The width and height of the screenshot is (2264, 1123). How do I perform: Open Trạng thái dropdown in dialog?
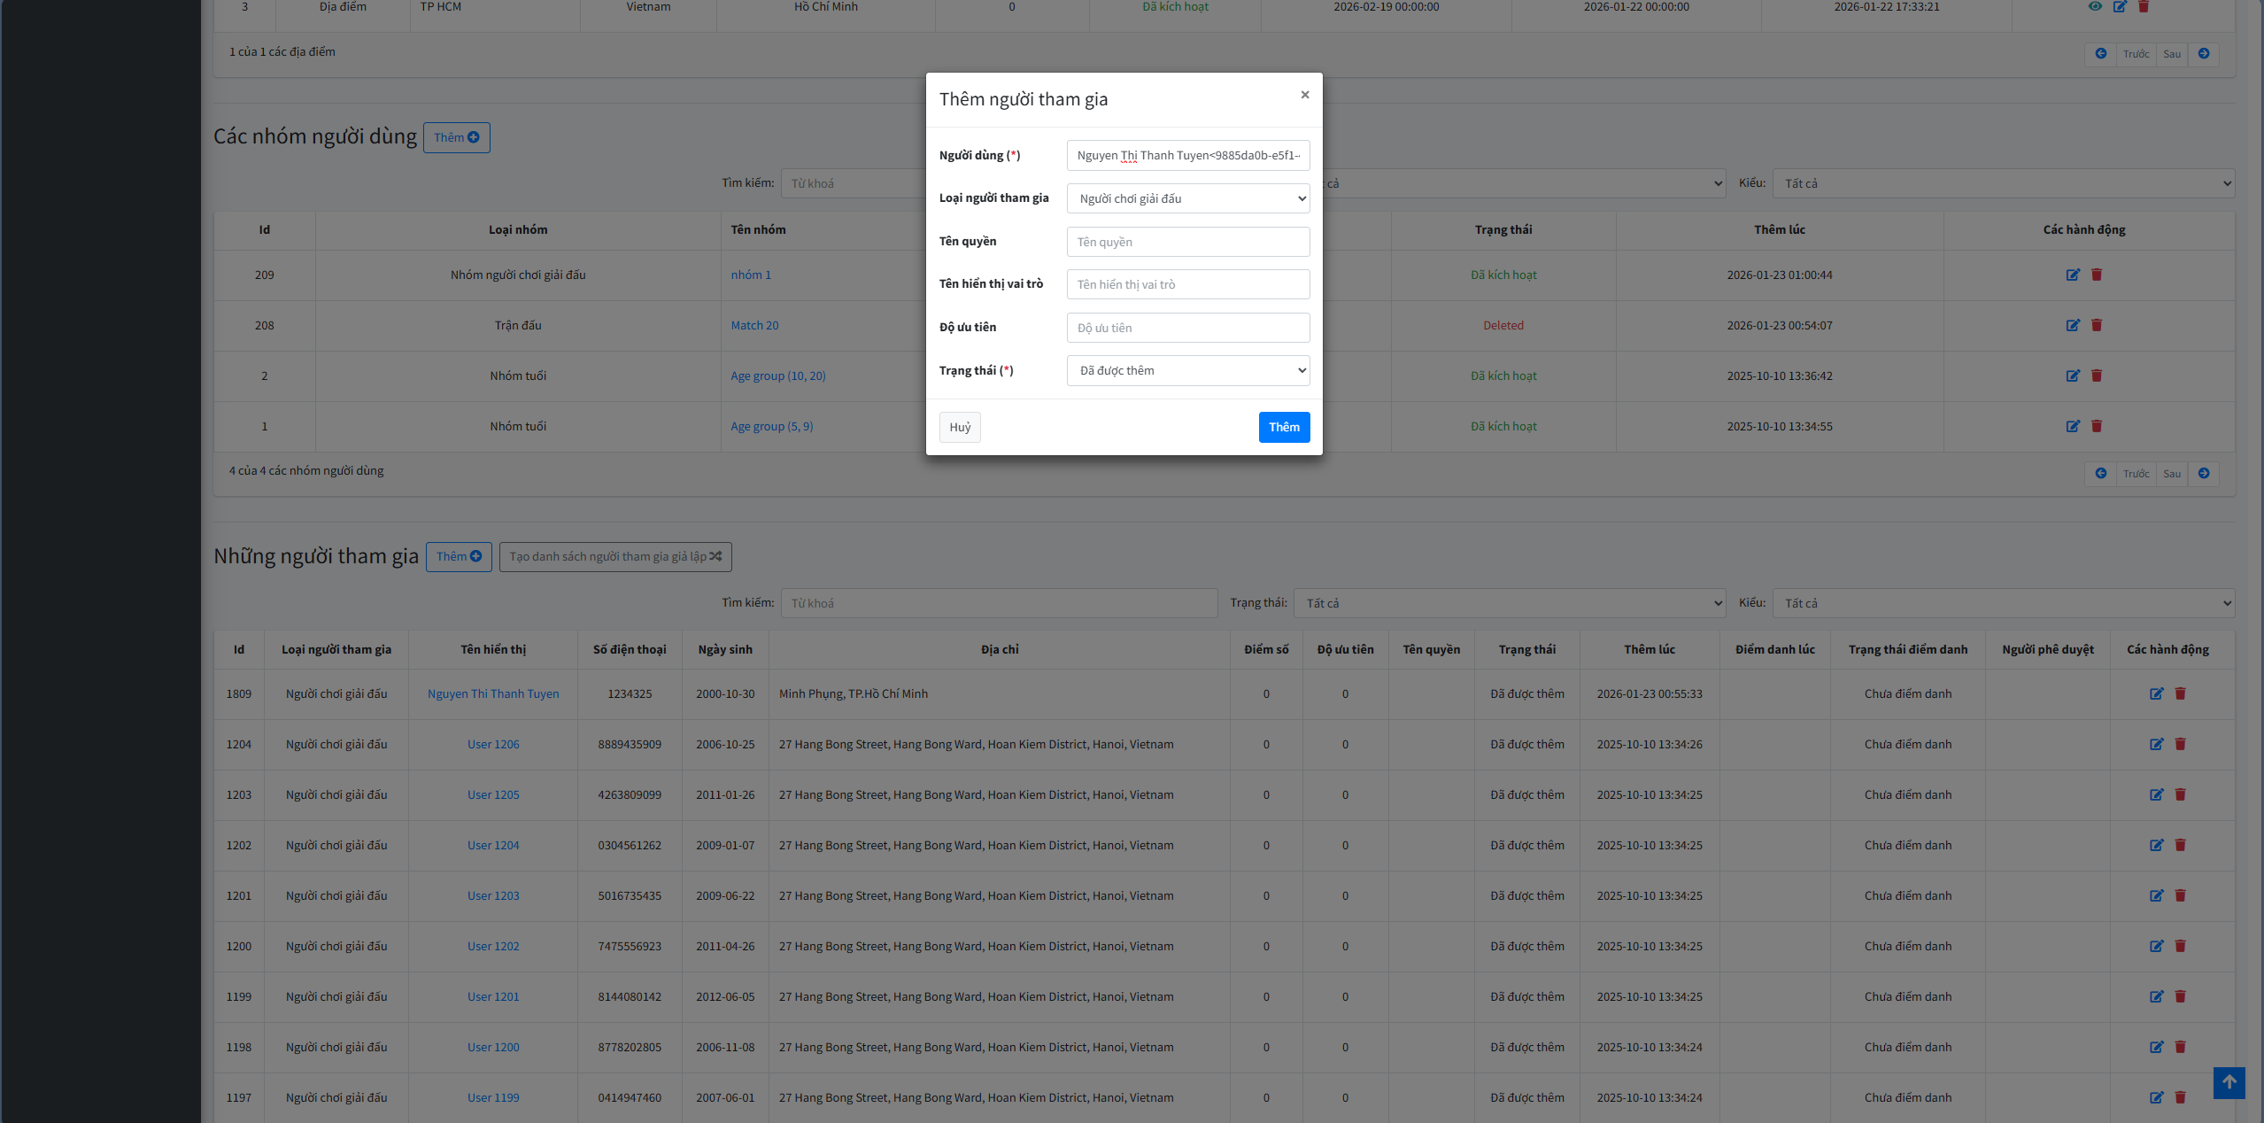point(1187,370)
